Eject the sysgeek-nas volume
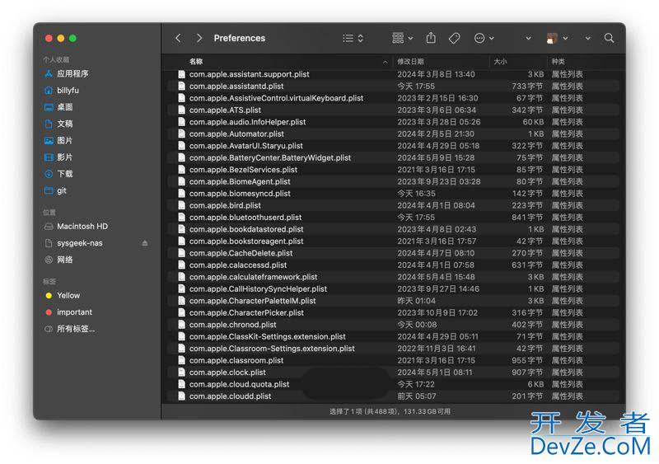 [x=145, y=243]
